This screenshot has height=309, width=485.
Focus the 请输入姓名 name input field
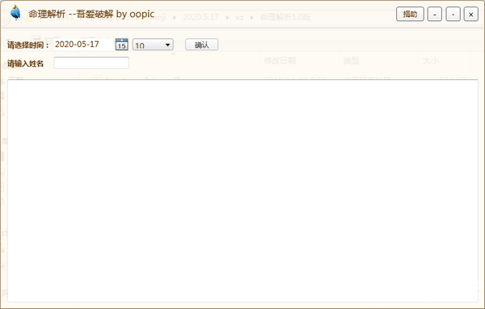click(91, 63)
